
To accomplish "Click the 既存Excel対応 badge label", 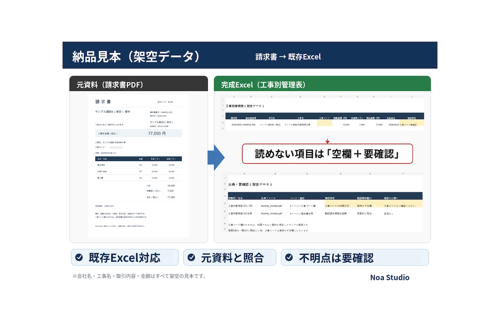I will [124, 258].
